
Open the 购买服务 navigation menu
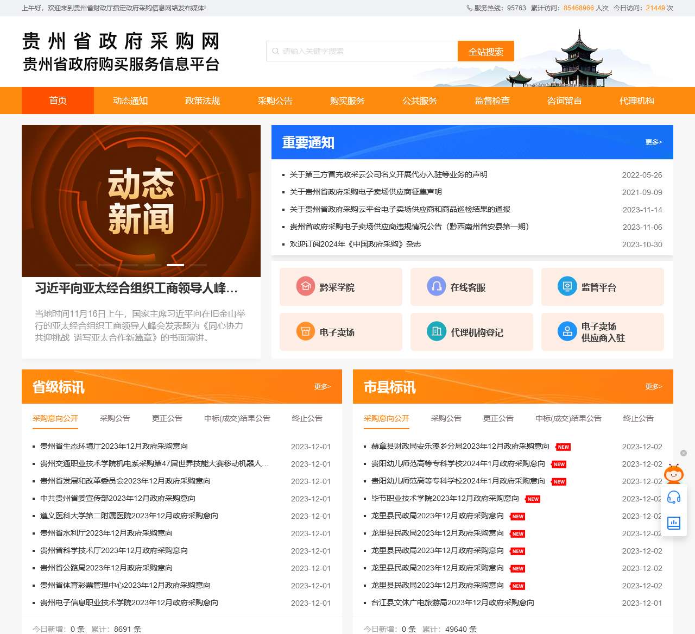(347, 101)
